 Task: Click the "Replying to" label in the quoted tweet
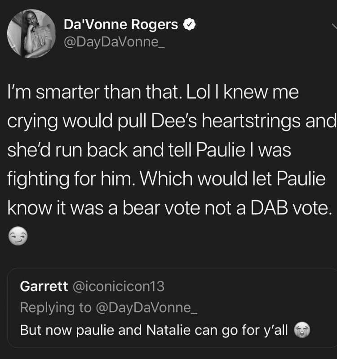[56, 307]
